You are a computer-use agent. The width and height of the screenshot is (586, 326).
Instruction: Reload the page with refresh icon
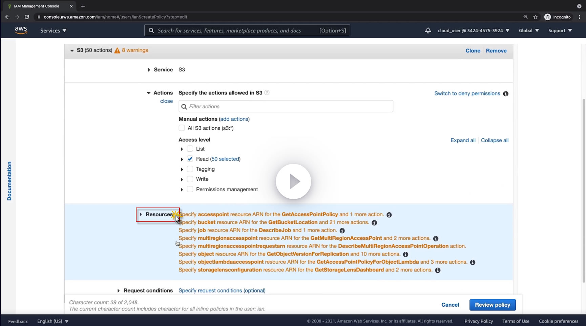(x=27, y=17)
